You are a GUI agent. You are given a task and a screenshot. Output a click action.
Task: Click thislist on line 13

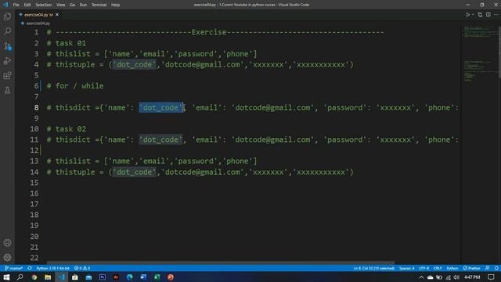pos(73,161)
